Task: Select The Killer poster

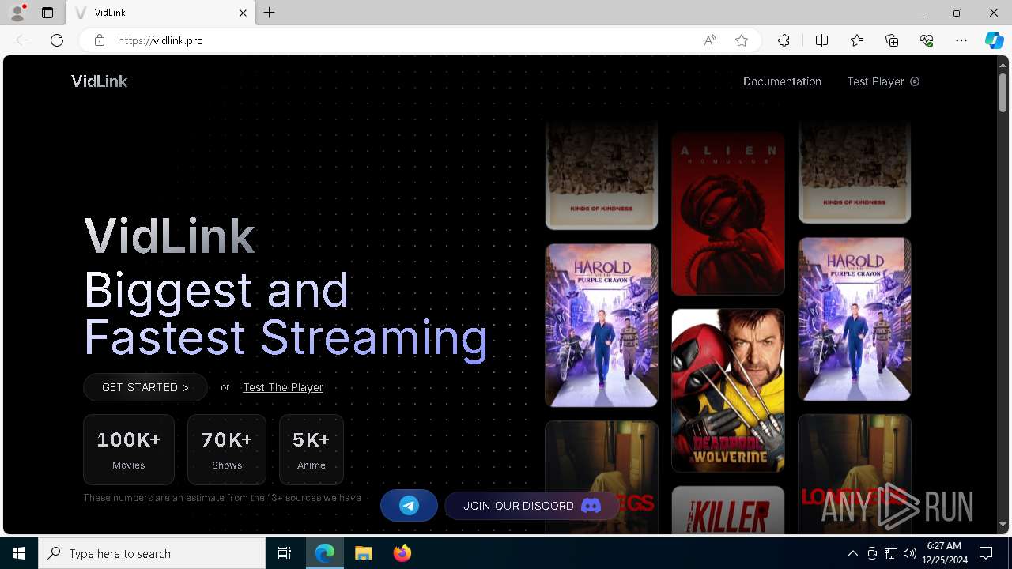Action: (728, 510)
